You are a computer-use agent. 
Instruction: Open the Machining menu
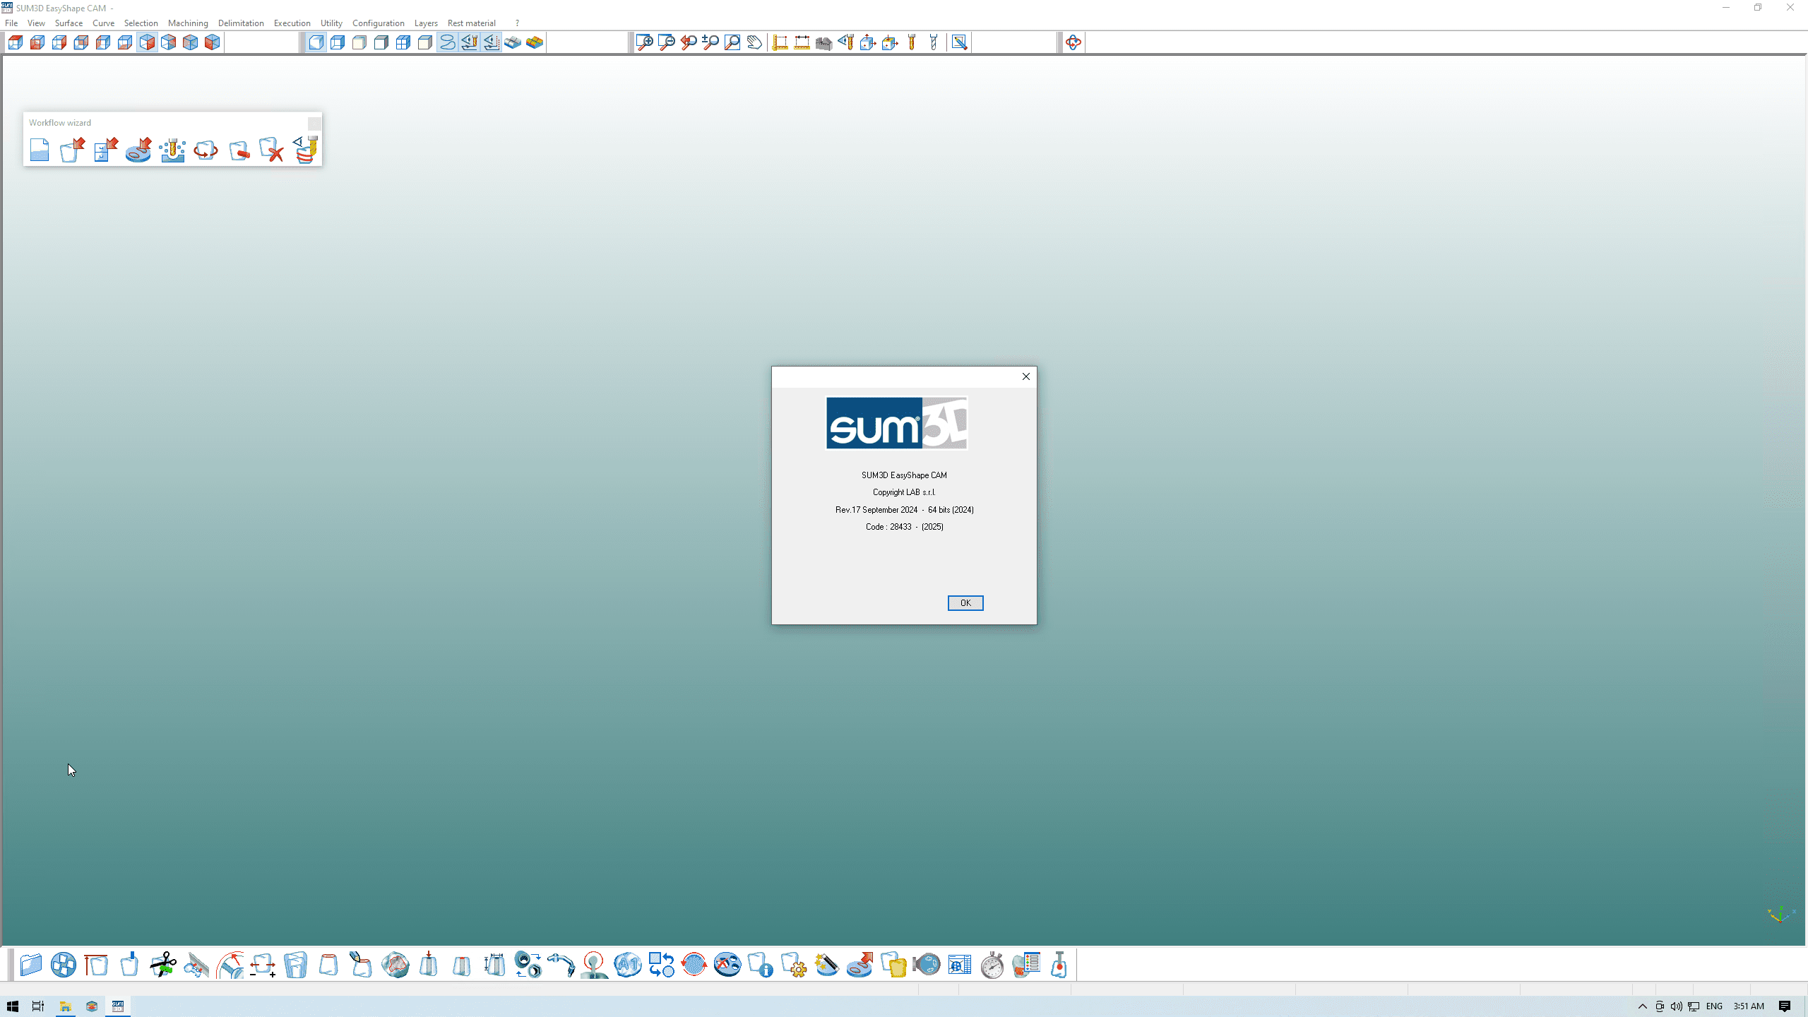[188, 23]
